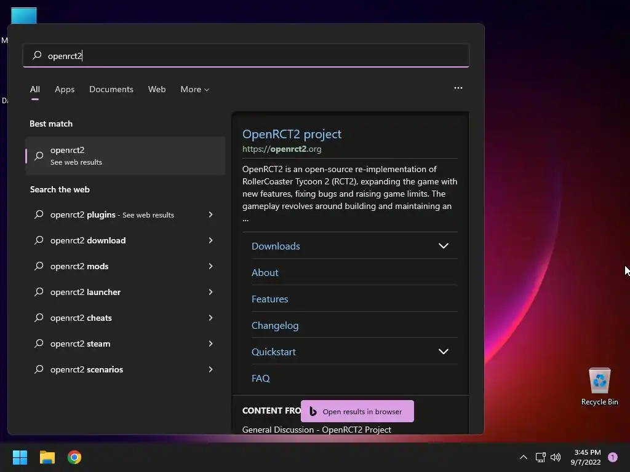Switch to the All search tab
The image size is (630, 472).
(x=35, y=90)
